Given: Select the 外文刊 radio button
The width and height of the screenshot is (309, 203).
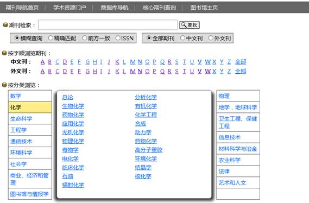Looking at the screenshot, I should coord(211,38).
